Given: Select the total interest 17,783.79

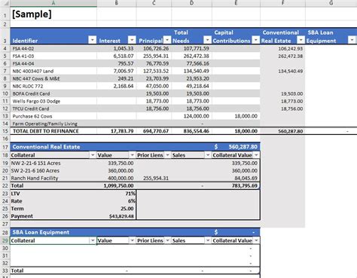Looking at the screenshot, I should [117, 131].
